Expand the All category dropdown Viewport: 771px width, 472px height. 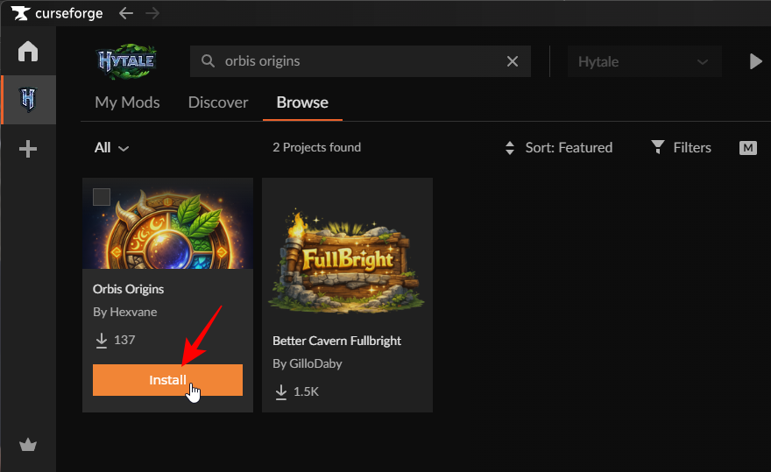click(x=111, y=148)
